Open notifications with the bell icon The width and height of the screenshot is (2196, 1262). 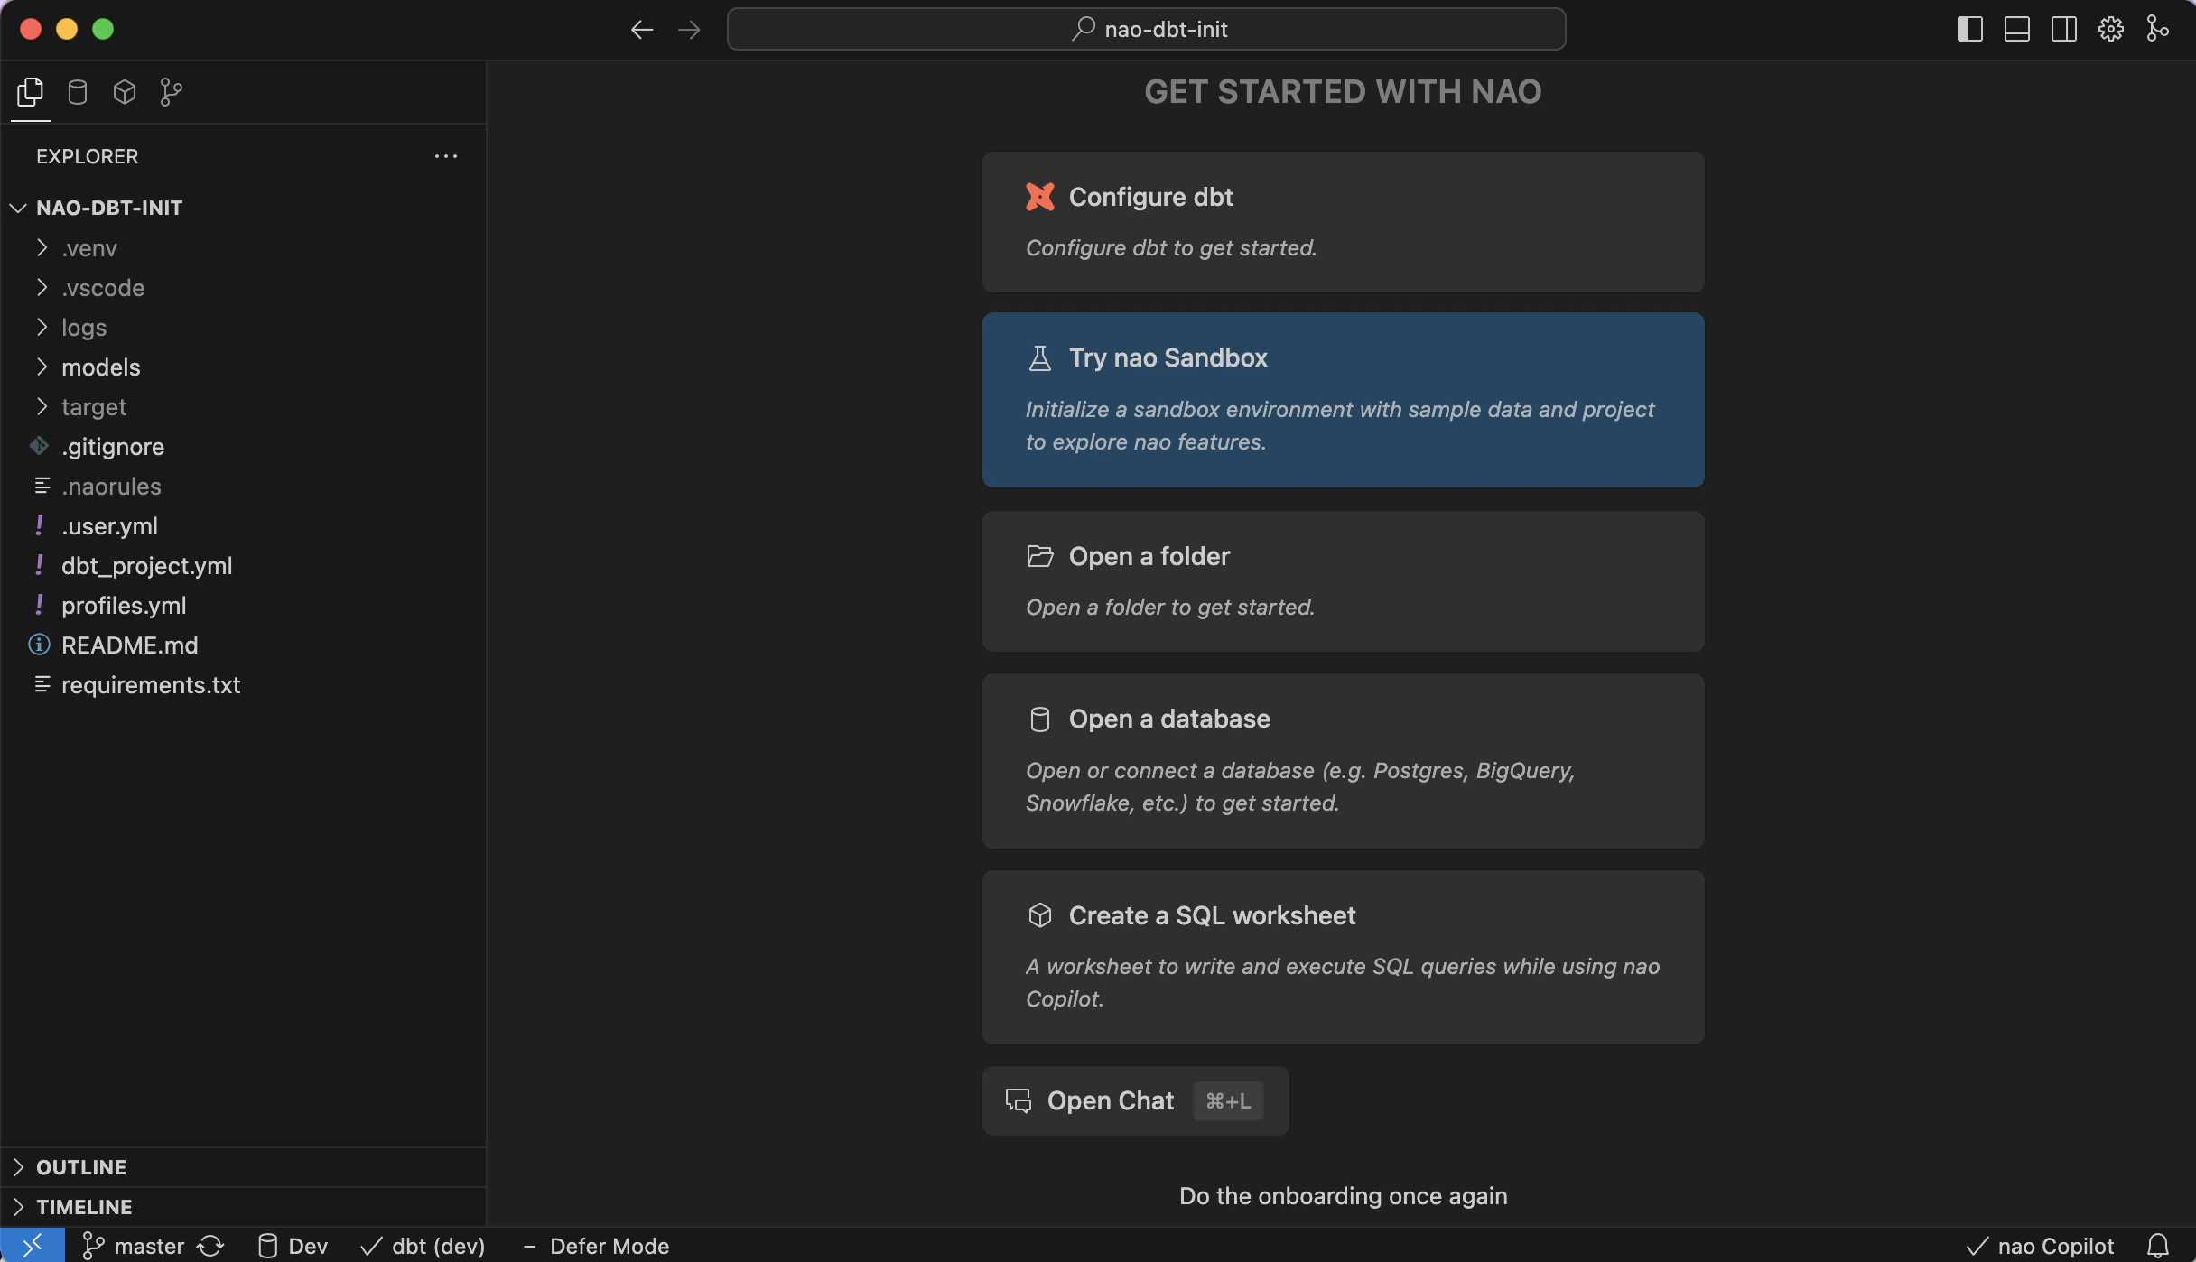pos(2158,1246)
